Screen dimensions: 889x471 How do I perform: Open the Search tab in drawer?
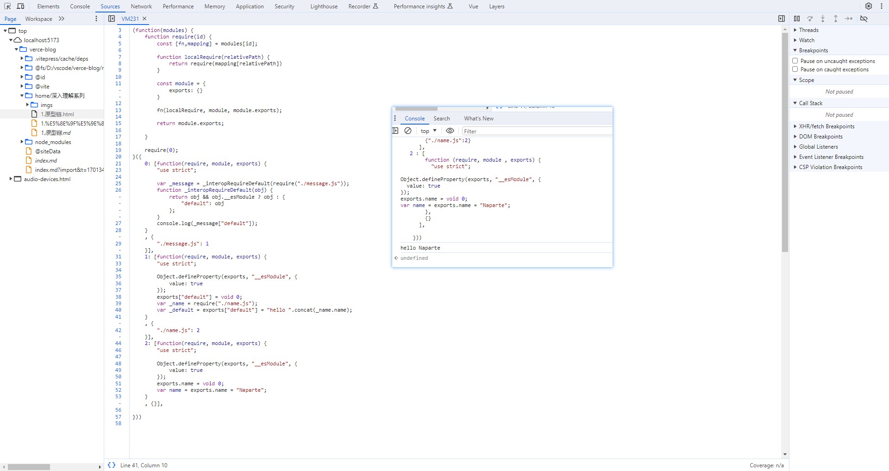(441, 119)
